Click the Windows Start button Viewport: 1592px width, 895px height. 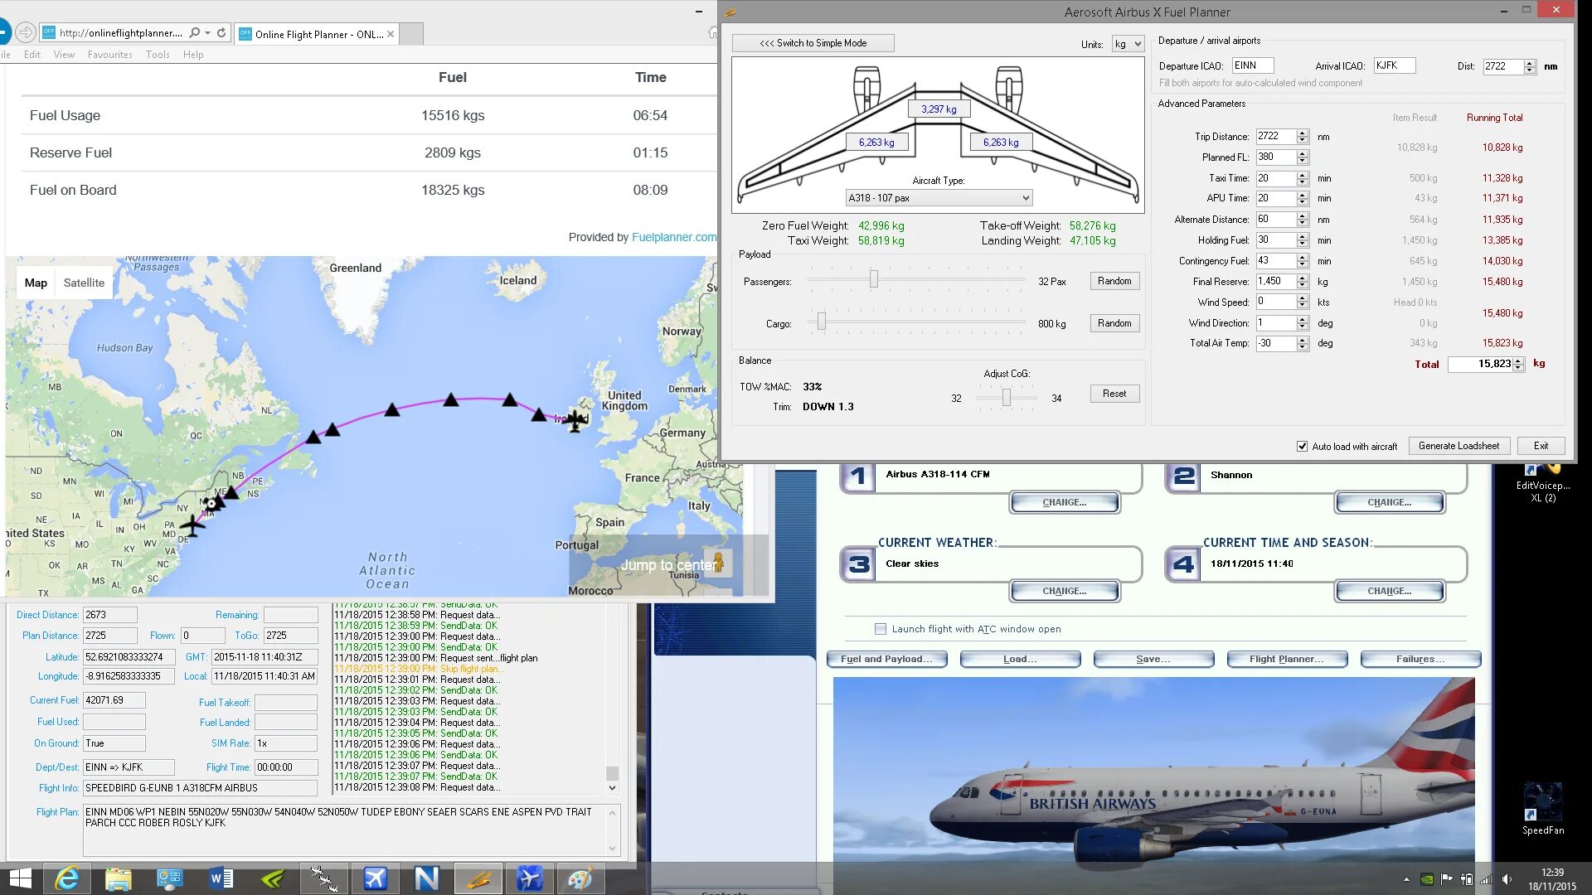[20, 878]
